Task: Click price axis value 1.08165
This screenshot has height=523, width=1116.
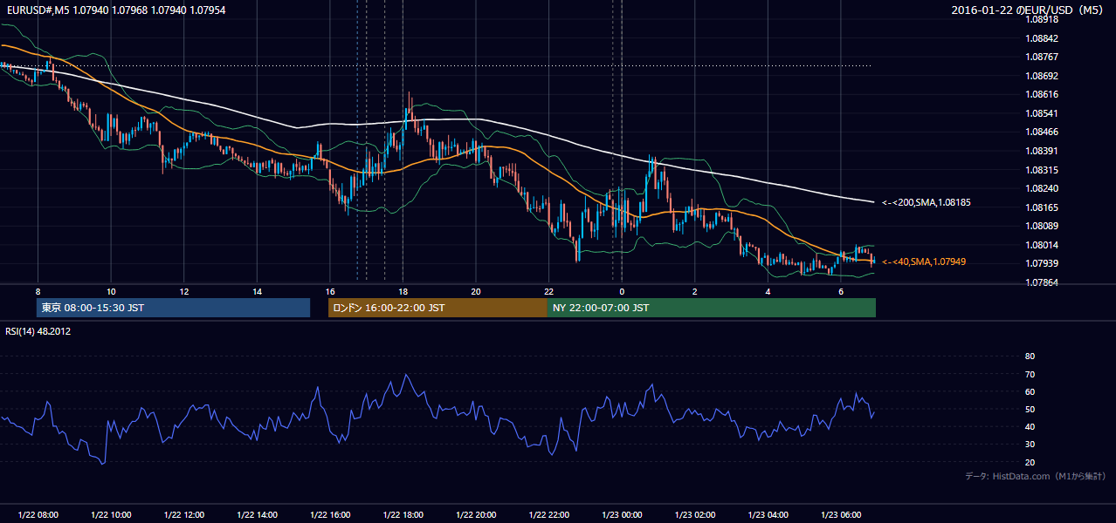Action: (x=1041, y=207)
